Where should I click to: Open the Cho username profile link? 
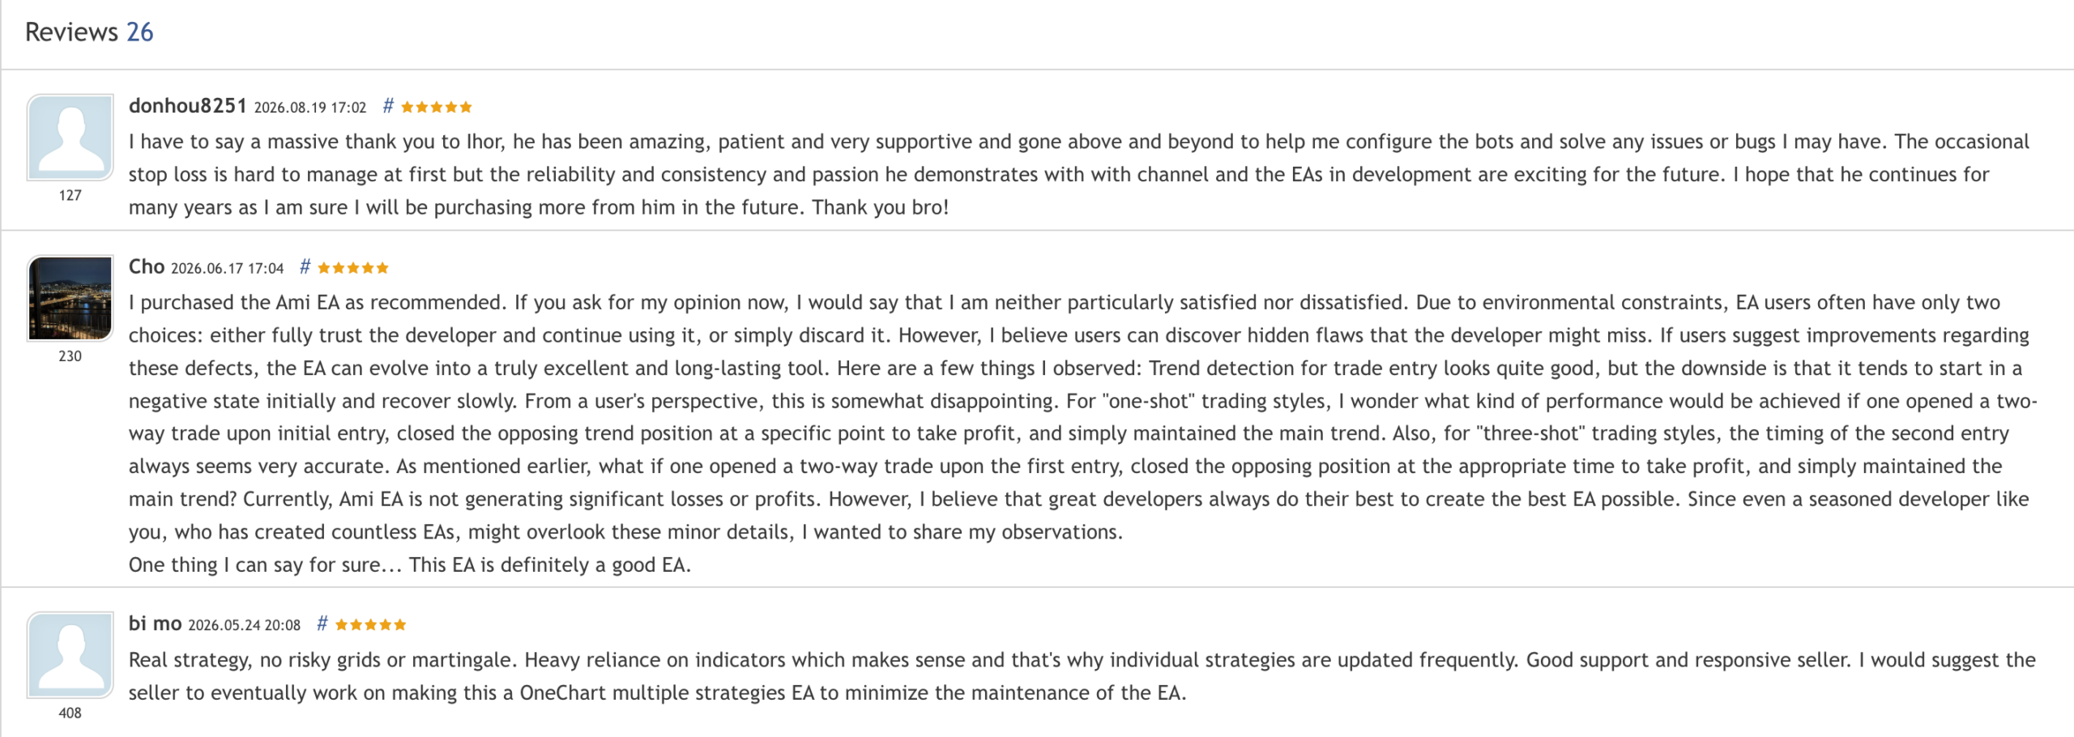pyautogui.click(x=147, y=266)
